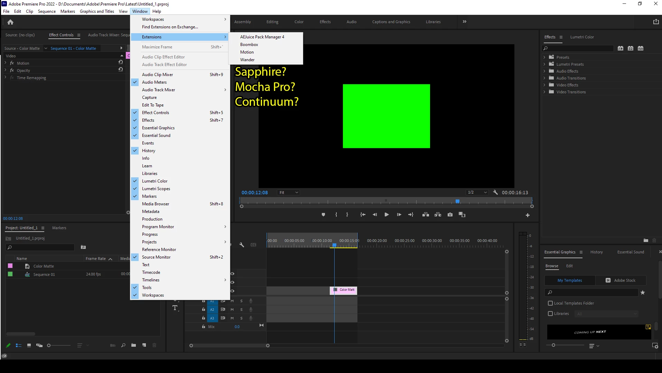Reset the Motion effect
The height and width of the screenshot is (373, 662).
pos(121,62)
